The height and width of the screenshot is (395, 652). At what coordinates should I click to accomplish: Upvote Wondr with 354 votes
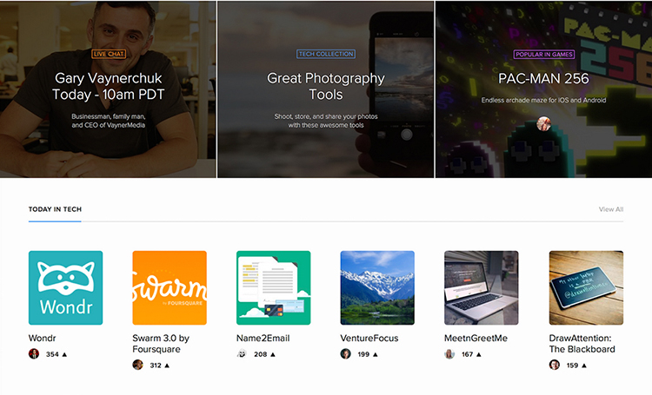pos(63,354)
